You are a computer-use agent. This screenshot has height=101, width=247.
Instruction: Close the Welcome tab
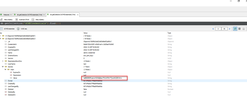tap(11, 15)
